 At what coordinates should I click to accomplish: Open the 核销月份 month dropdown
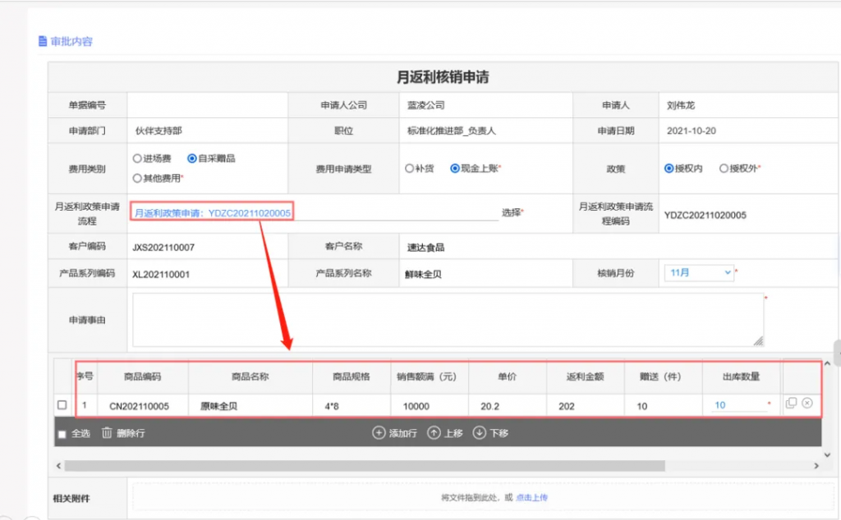pyautogui.click(x=699, y=272)
